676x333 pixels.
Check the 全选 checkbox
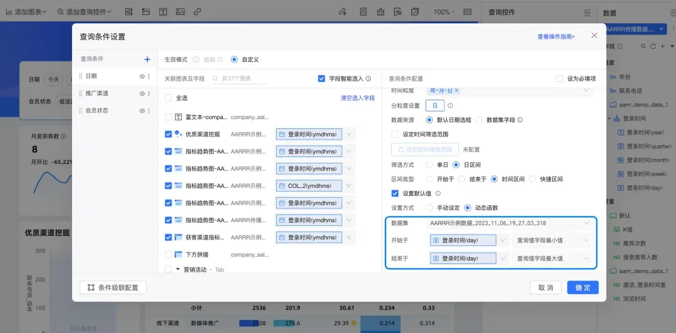click(x=168, y=98)
